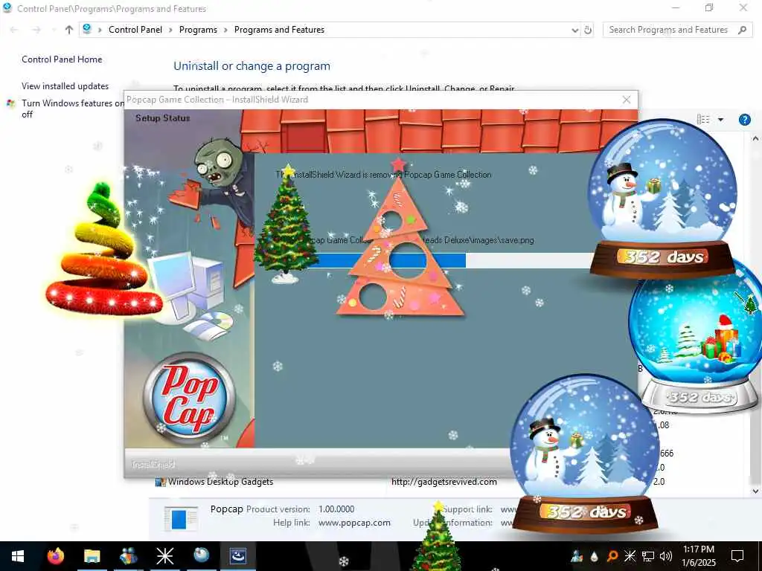Select the Control Panel breadcrumb
The width and height of the screenshot is (762, 571).
pyautogui.click(x=135, y=30)
